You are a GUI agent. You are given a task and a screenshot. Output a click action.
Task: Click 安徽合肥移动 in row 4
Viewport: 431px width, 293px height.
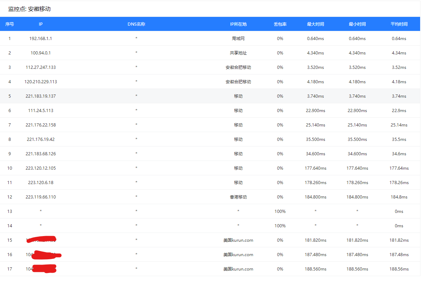point(238,82)
